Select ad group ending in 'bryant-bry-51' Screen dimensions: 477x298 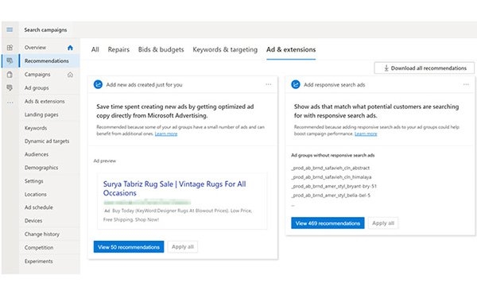click(334, 186)
